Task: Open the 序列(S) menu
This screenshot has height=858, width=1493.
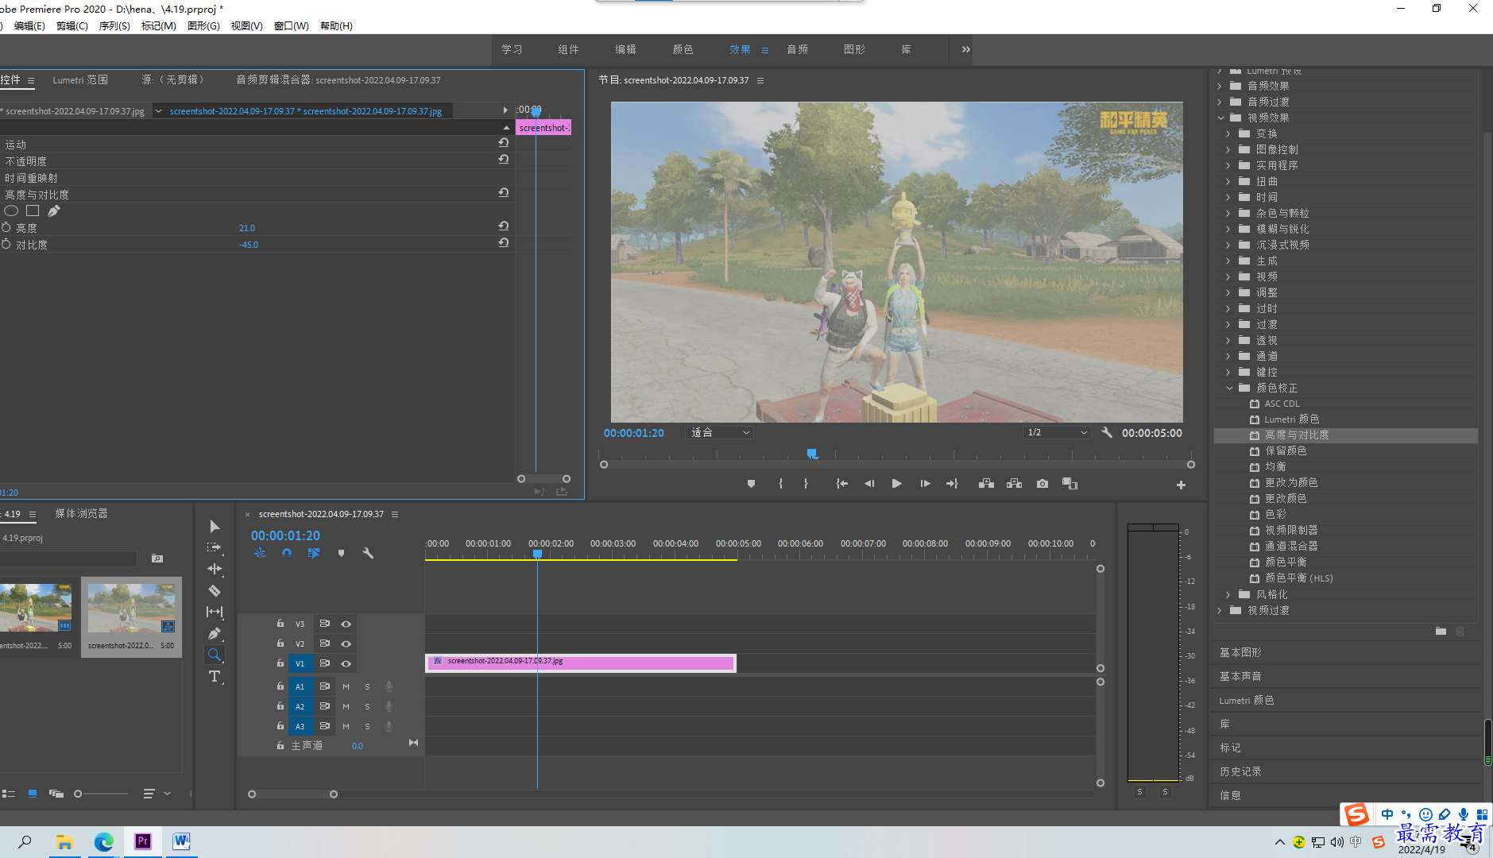Action: click(114, 26)
